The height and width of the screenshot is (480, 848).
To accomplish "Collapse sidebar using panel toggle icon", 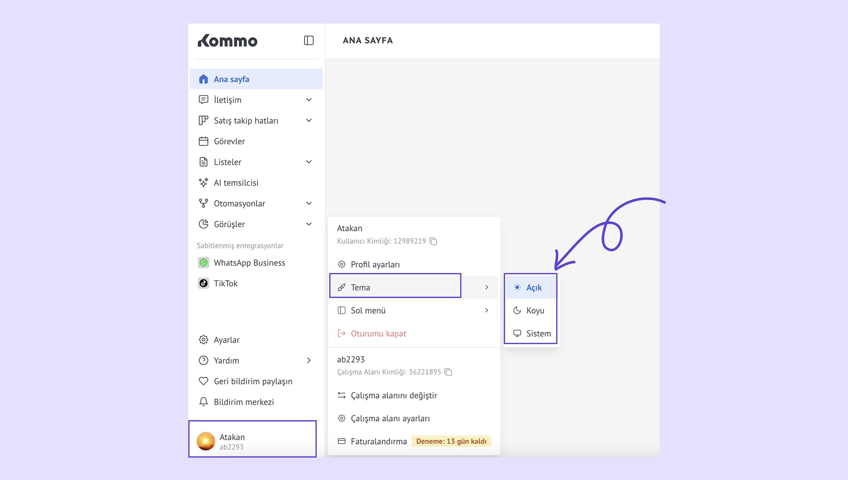I will coord(309,41).
